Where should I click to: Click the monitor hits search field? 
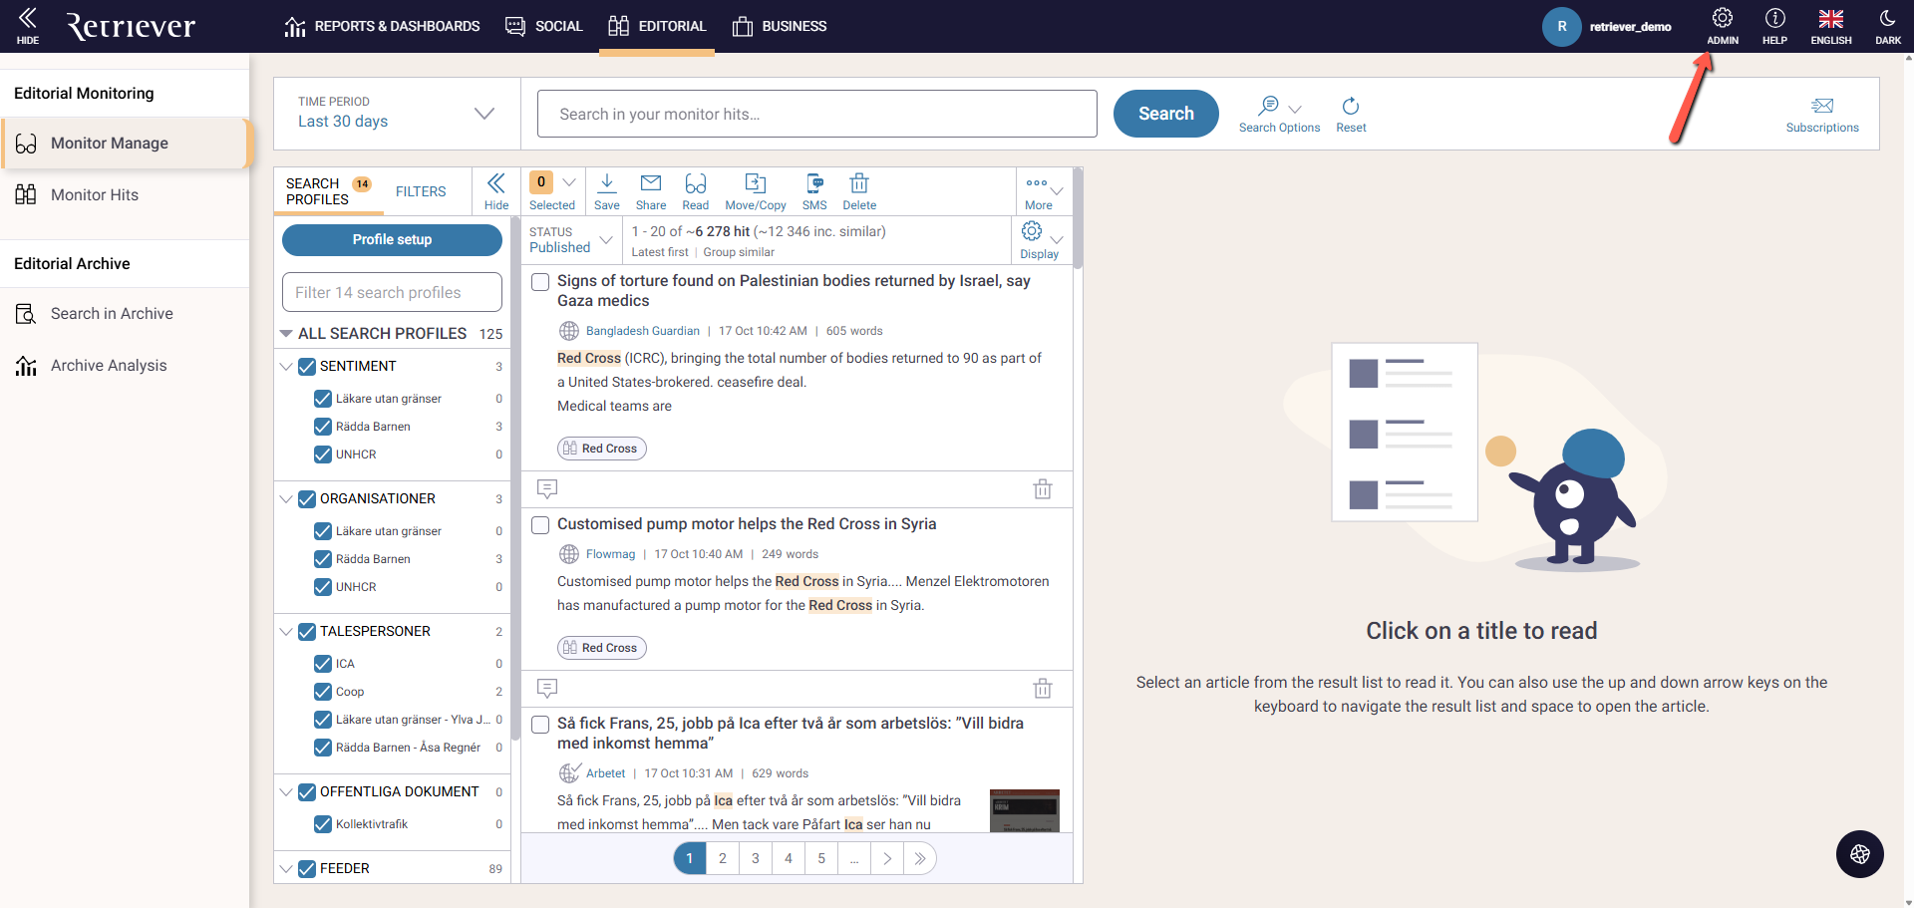[x=817, y=114]
